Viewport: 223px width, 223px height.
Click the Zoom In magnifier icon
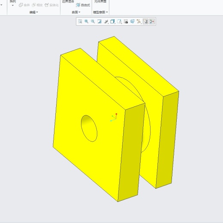click(x=86, y=21)
